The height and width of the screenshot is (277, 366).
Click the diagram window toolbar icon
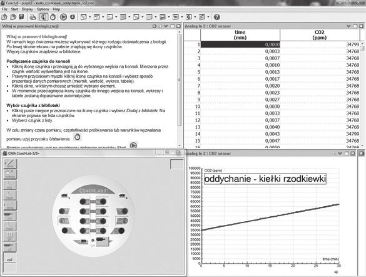[x=110, y=17]
